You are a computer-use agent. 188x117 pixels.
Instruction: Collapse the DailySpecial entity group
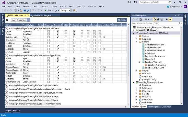(x=7, y=28)
